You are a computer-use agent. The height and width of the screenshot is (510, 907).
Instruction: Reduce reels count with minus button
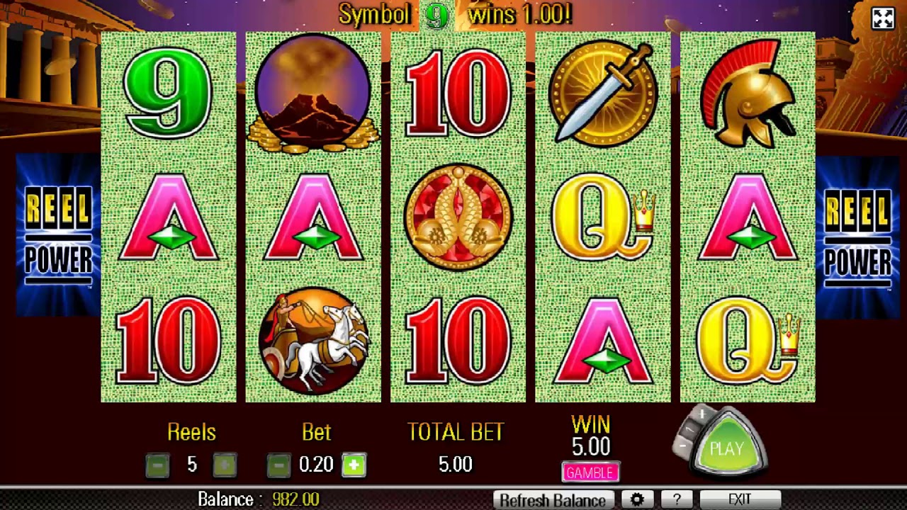(x=157, y=465)
